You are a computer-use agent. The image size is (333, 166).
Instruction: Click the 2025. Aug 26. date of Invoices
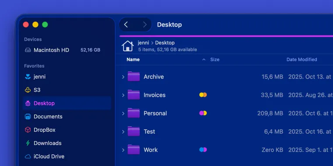311,95
